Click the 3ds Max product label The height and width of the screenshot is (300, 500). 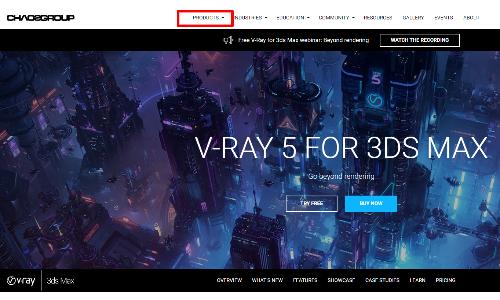coord(61,281)
